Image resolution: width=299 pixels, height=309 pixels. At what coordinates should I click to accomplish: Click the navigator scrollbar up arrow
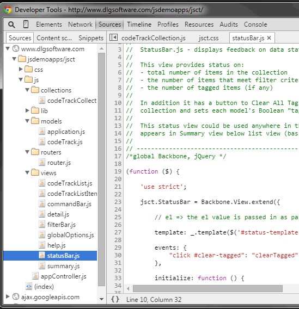click(102, 48)
